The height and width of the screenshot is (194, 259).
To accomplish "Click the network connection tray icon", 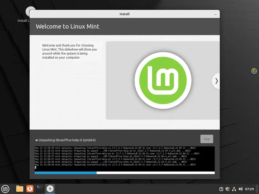I will (x=234, y=189).
